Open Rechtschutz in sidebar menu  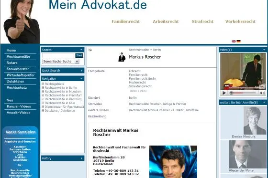tap(17, 88)
